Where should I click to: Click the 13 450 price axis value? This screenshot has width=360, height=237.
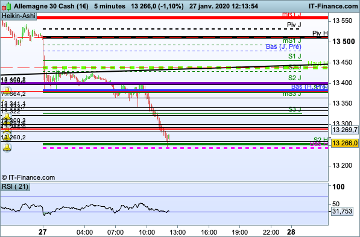click(343, 62)
